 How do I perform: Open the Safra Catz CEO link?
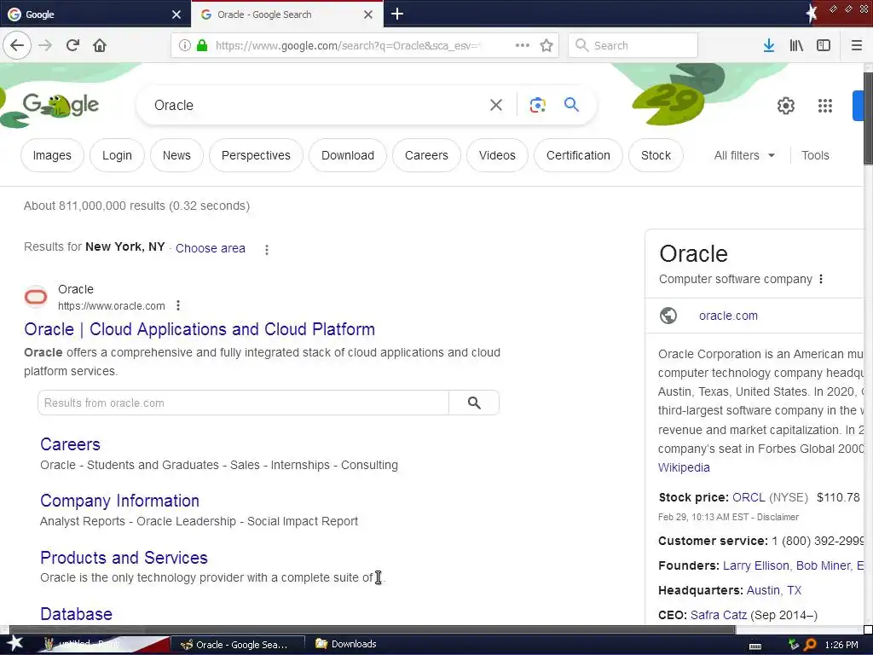point(718,616)
